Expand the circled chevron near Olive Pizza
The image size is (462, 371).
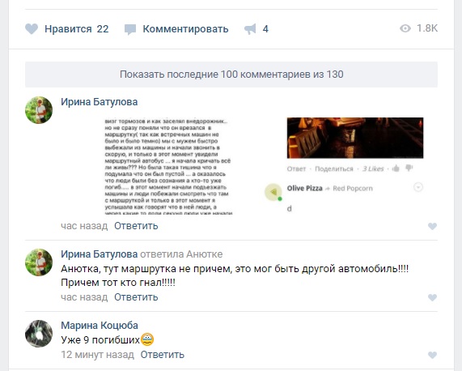tap(418, 187)
